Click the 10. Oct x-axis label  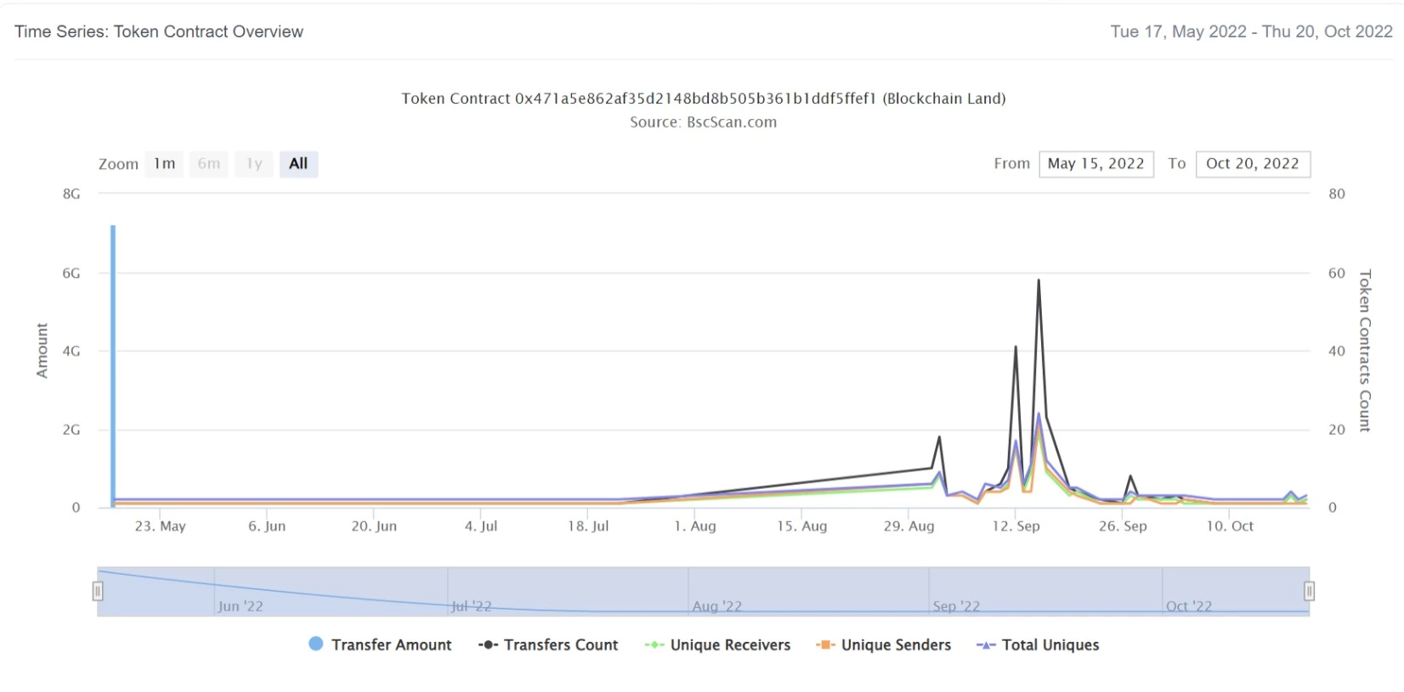coord(1230,526)
